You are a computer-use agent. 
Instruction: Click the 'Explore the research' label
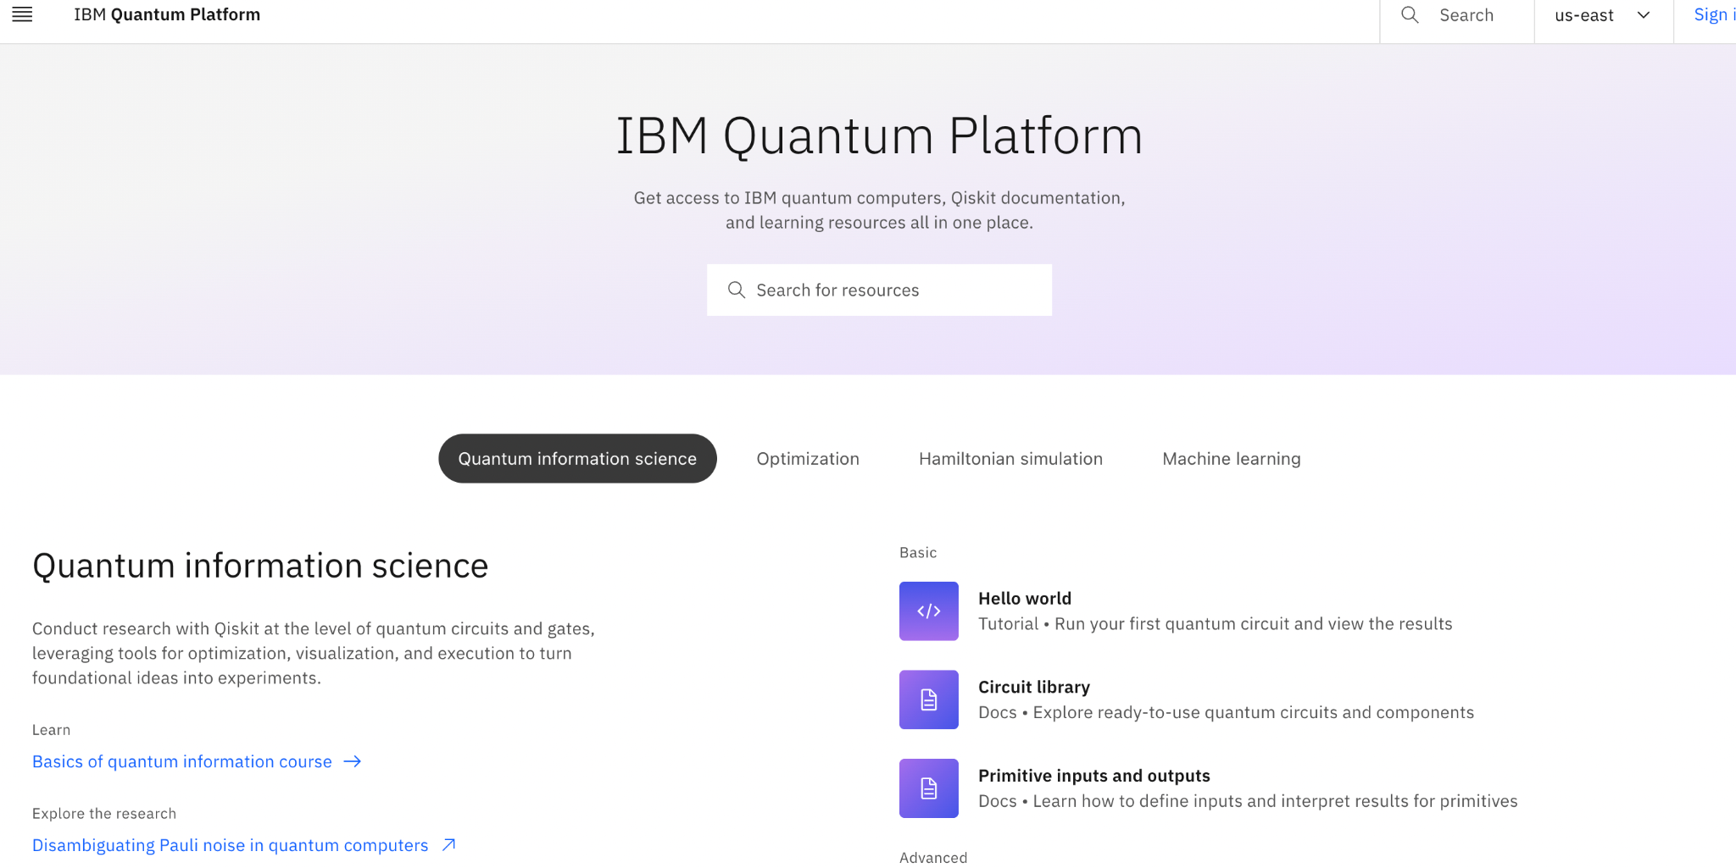104,813
